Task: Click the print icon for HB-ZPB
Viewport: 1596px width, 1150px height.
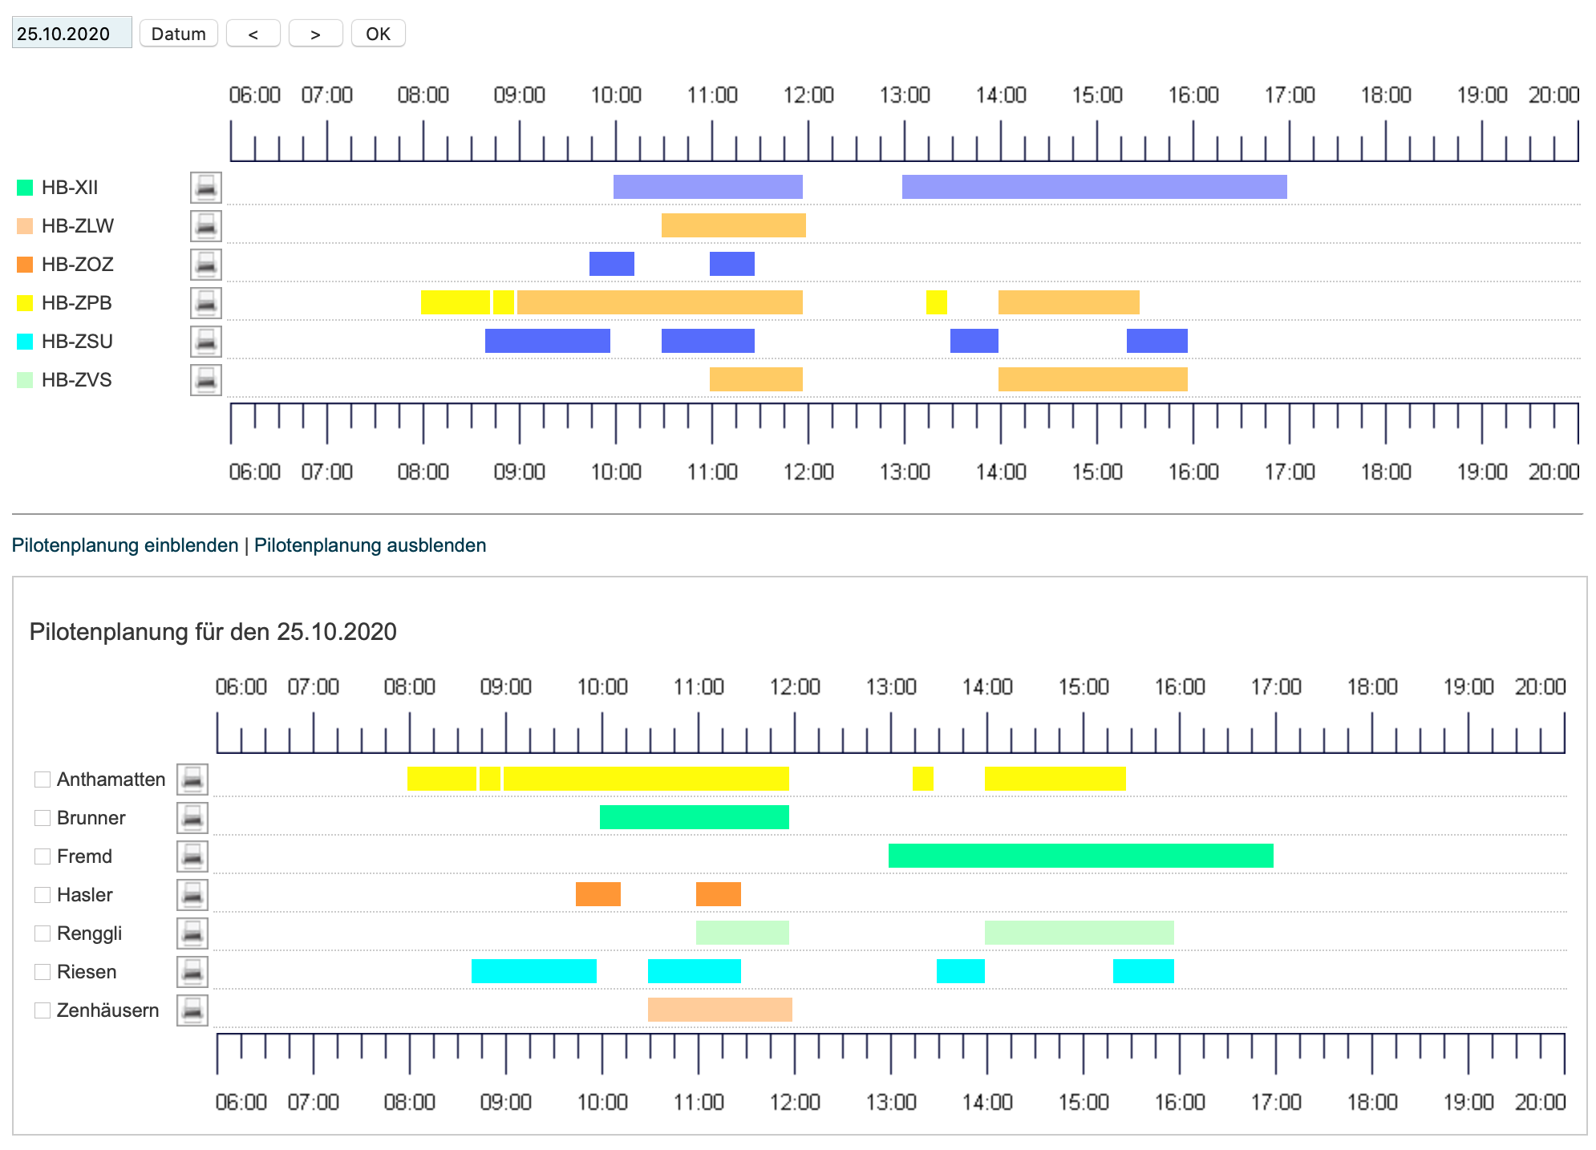Action: [x=205, y=302]
